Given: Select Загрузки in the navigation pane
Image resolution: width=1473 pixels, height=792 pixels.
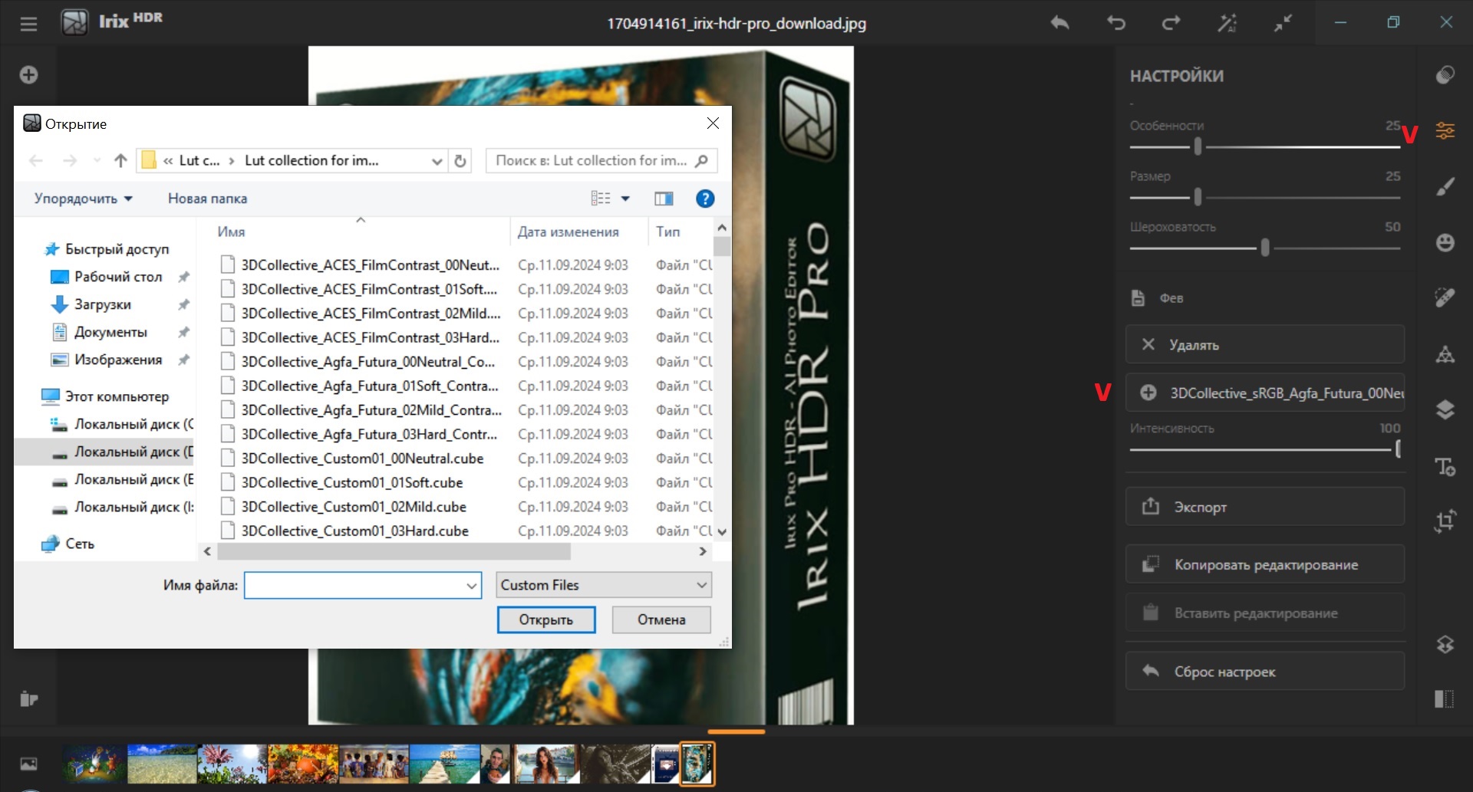Looking at the screenshot, I should pos(102,304).
